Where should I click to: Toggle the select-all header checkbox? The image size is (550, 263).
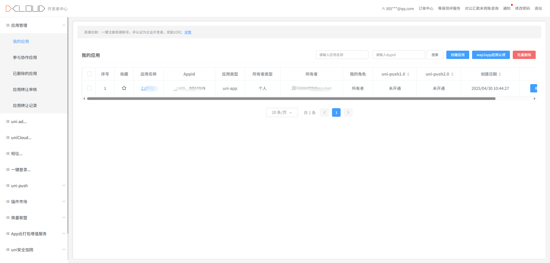(89, 74)
